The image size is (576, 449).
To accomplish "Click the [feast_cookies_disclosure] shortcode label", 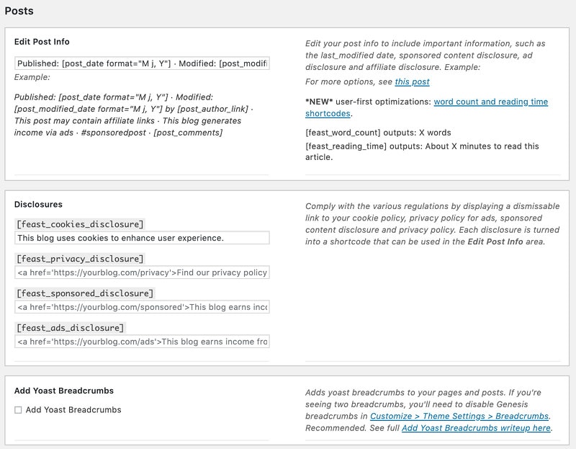I will pyautogui.click(x=80, y=224).
